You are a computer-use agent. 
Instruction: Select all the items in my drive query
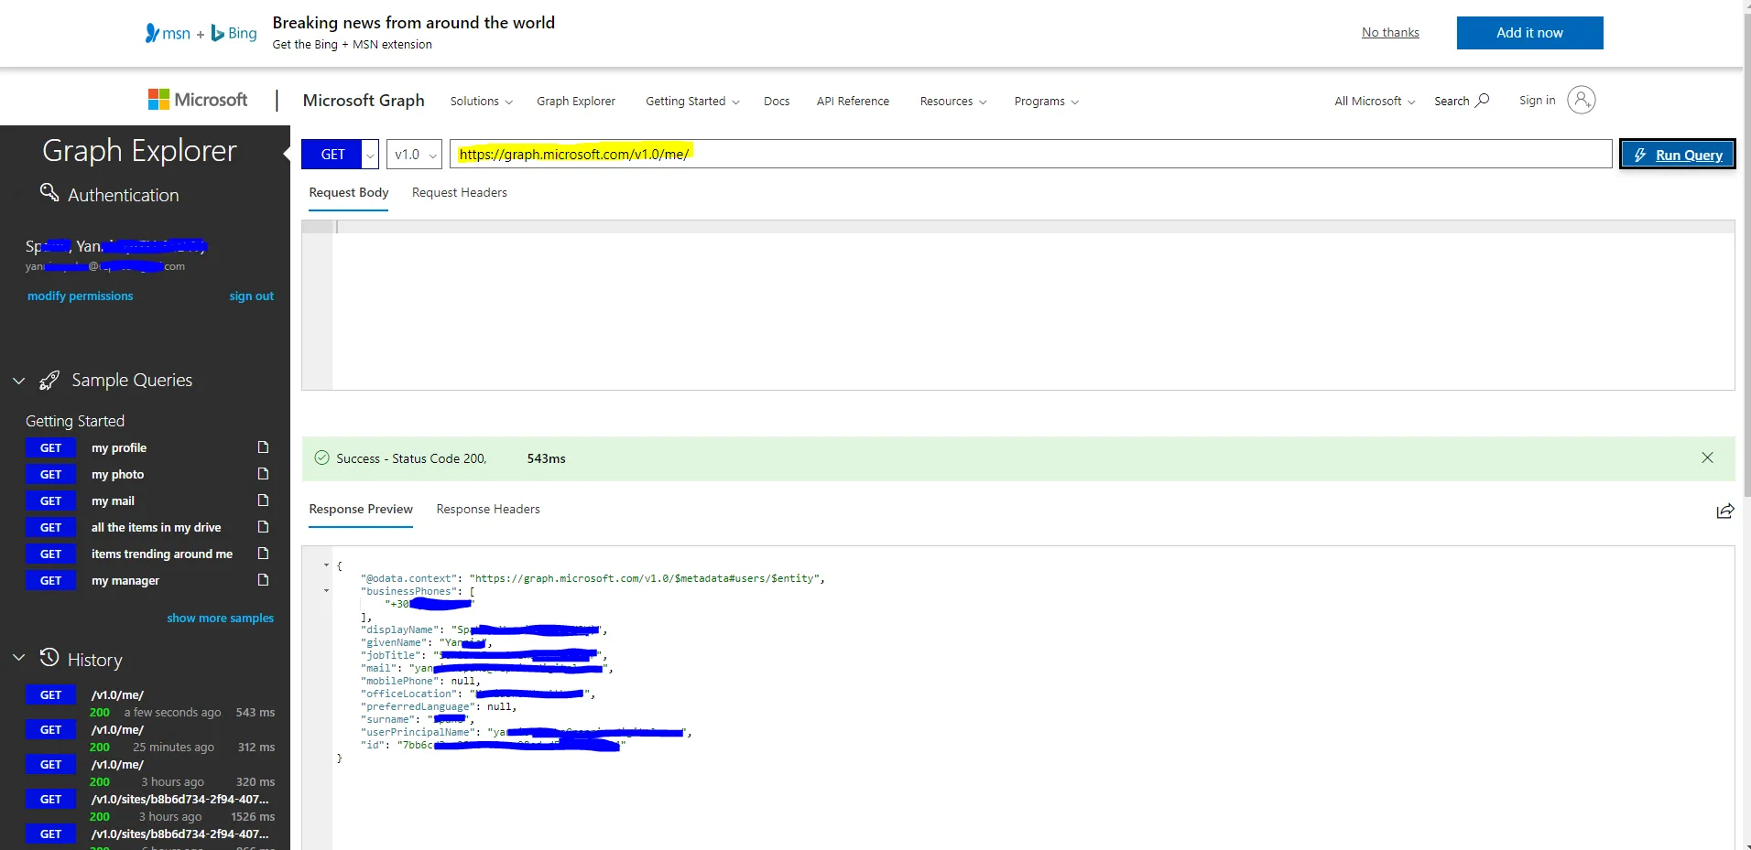pos(156,527)
